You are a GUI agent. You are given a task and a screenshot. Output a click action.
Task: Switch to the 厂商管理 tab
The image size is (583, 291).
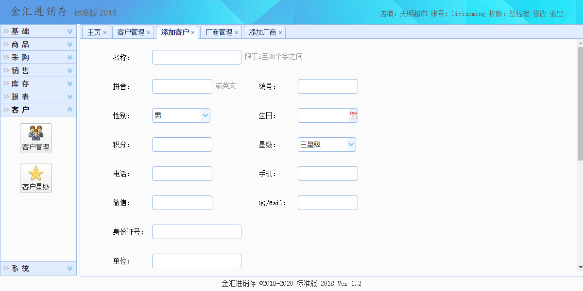[x=219, y=32]
